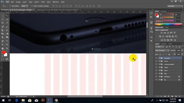The height and width of the screenshot is (103, 184).
Task: Open the layer filter Kind dropdown
Action: [x=159, y=47]
